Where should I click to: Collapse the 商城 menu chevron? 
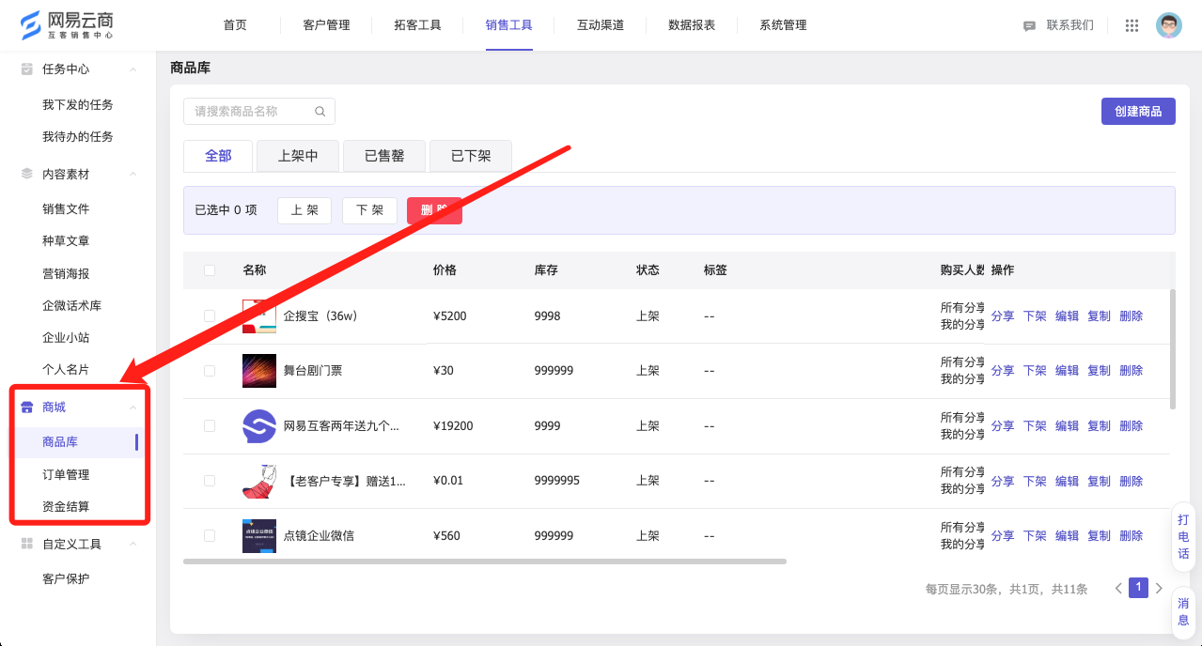133,408
